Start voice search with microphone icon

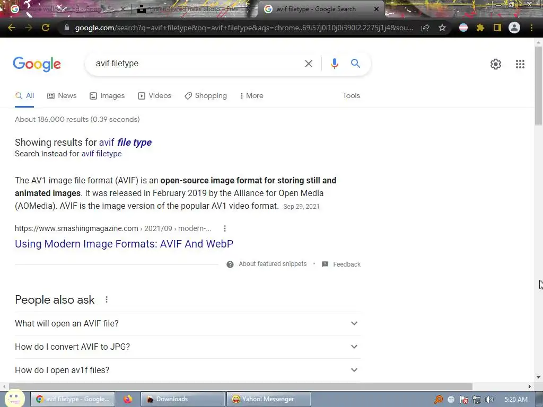pyautogui.click(x=334, y=64)
